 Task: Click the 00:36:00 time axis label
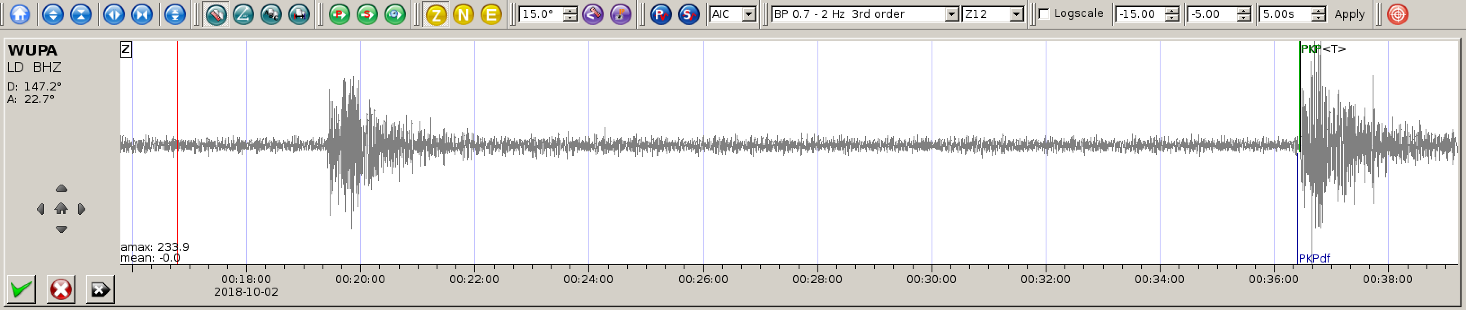1274,280
